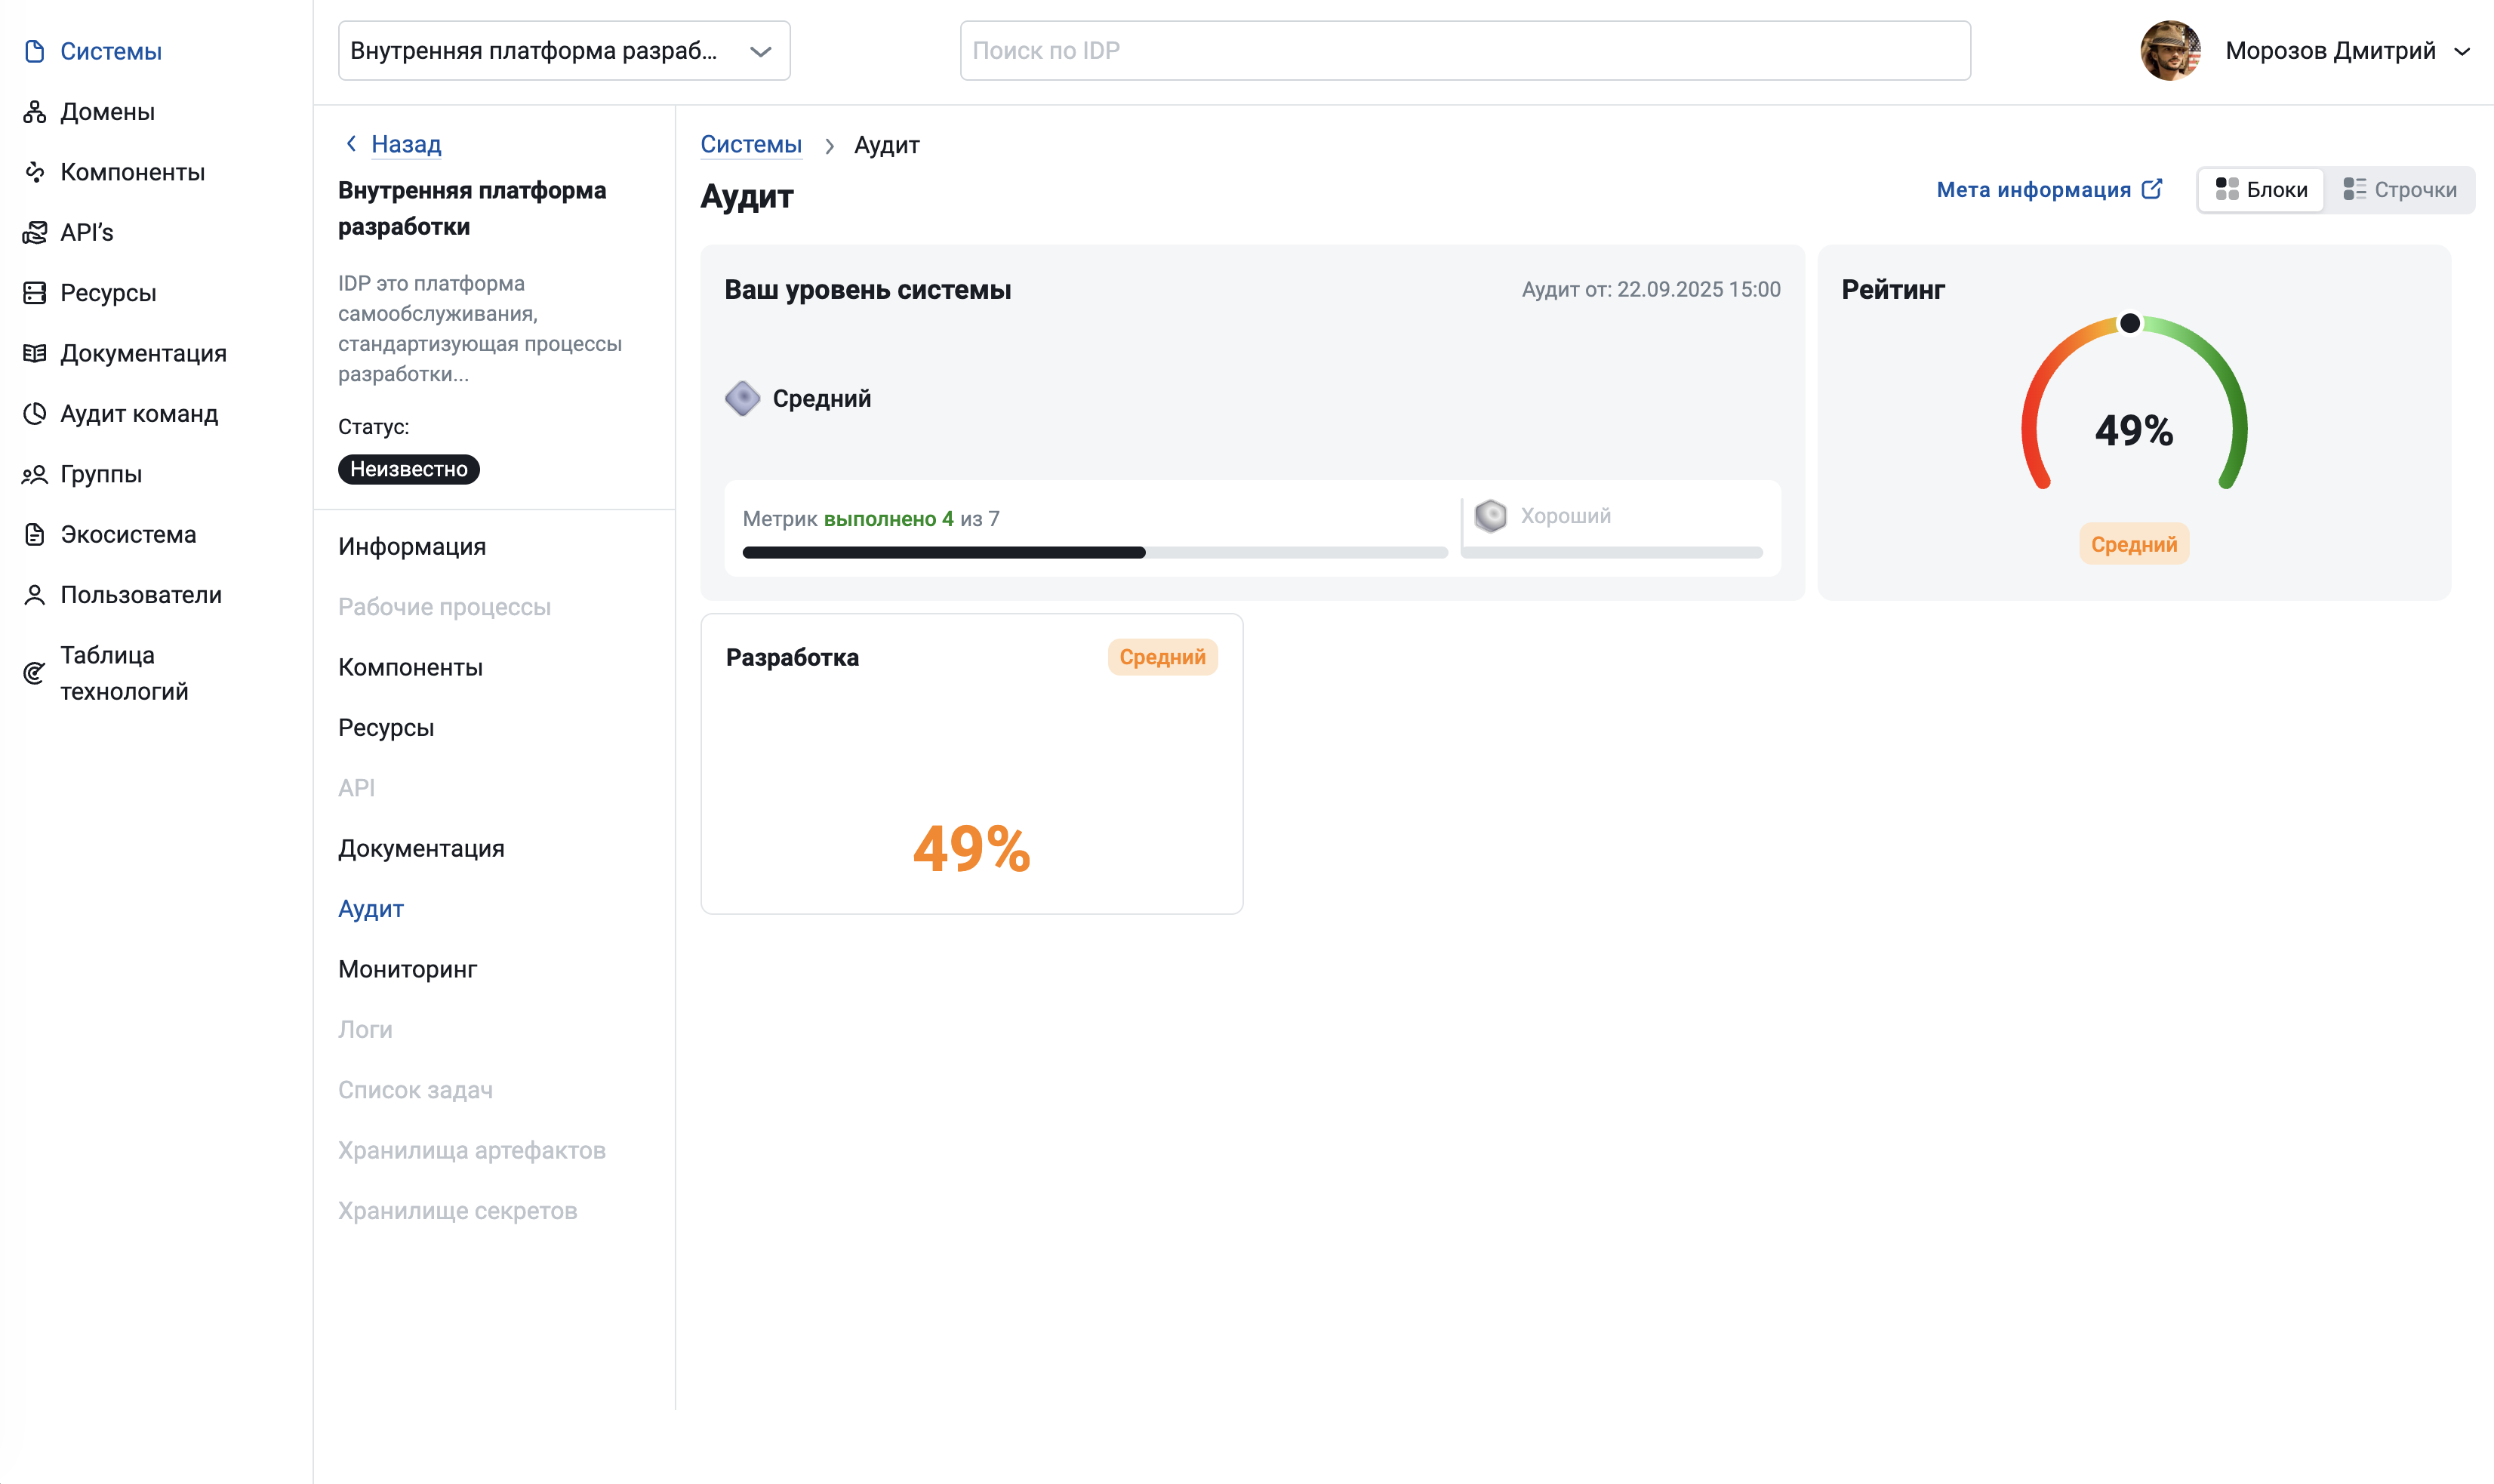Image resolution: width=2494 pixels, height=1484 pixels.
Task: Switch view to Блоки
Action: pos(2261,189)
